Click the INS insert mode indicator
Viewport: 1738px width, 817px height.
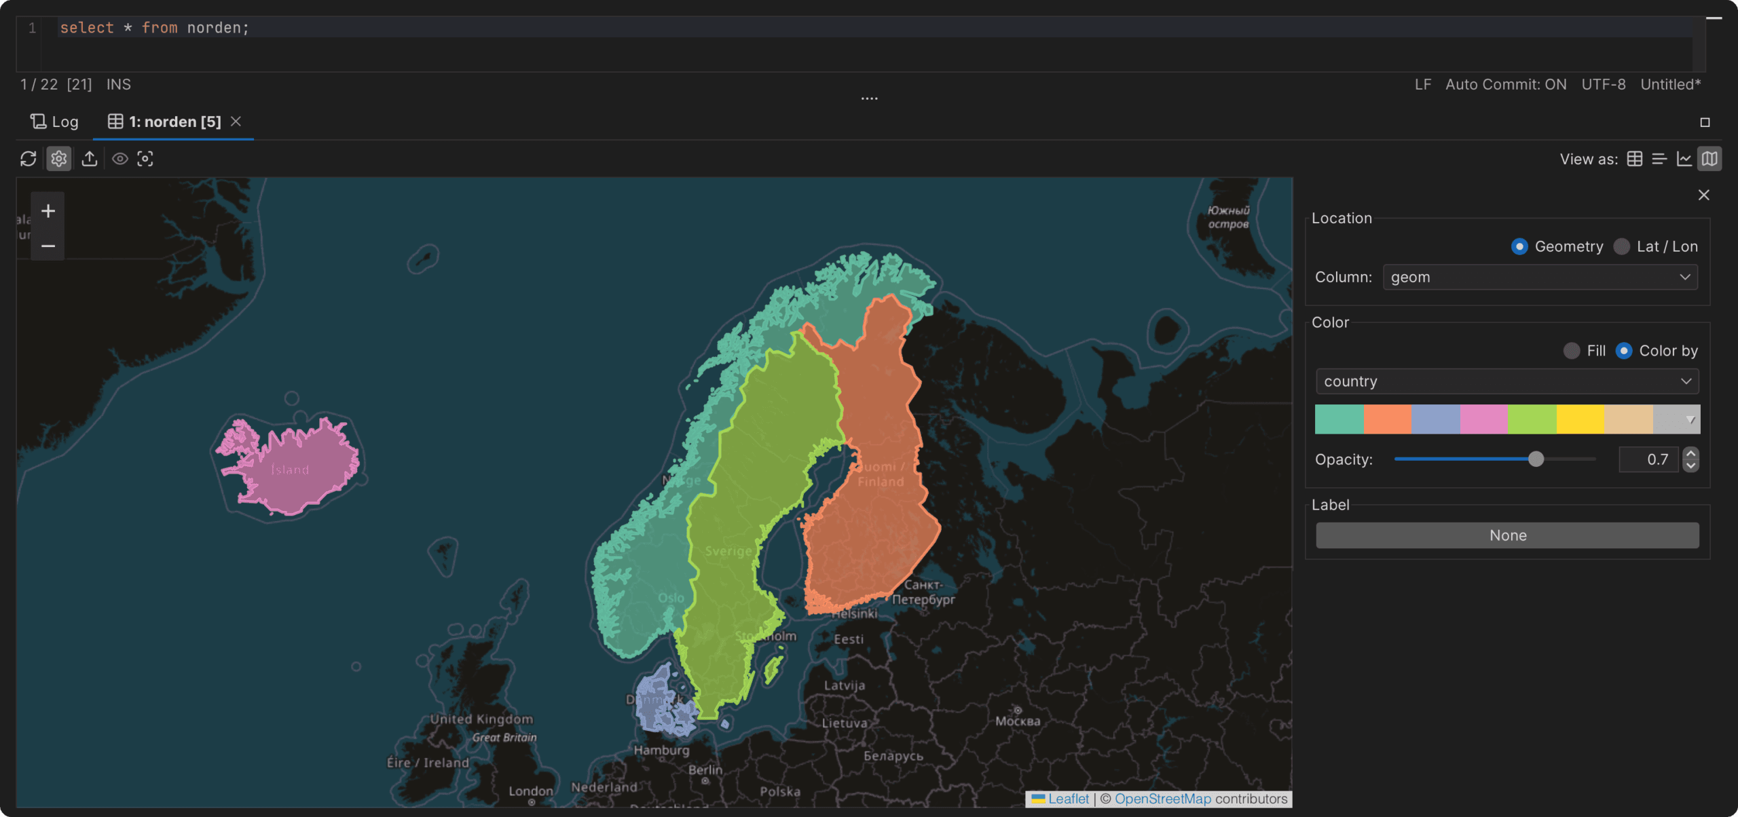pos(118,84)
